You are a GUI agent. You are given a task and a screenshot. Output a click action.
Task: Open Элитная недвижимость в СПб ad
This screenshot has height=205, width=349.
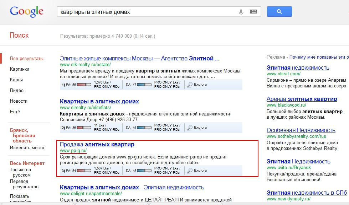point(307,193)
